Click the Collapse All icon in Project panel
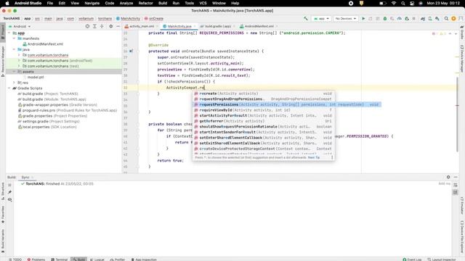Viewport: 465px width, 261px height. (102, 26)
